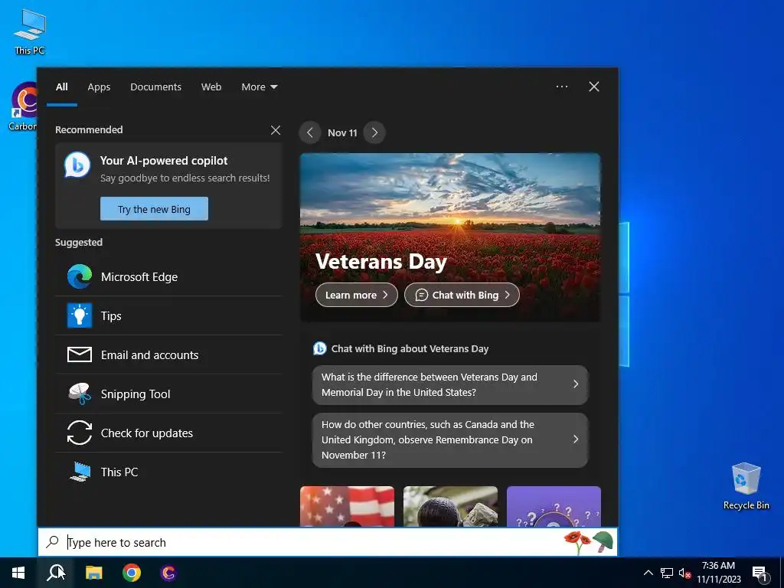Open File Explorer from taskbar
Screen dimensions: 784x588
tap(94, 573)
